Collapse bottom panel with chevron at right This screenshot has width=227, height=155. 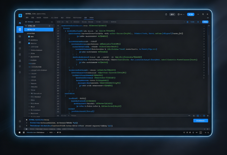tap(205, 129)
